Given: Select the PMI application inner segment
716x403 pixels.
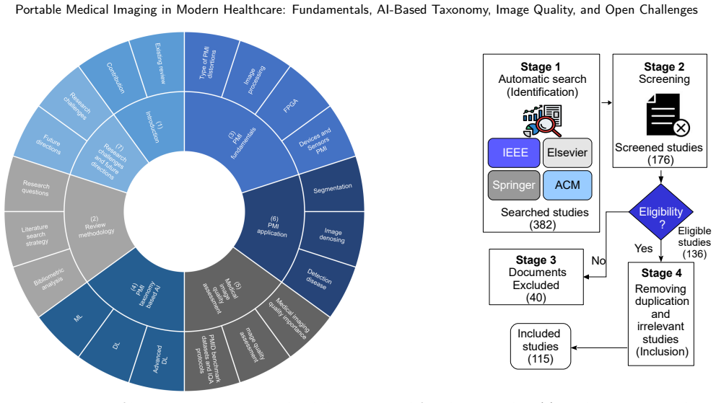Looking at the screenshot, I should pos(273,226).
